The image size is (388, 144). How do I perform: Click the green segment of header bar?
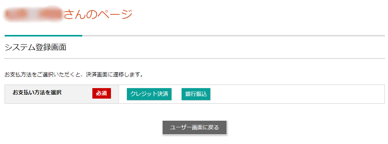43,36
